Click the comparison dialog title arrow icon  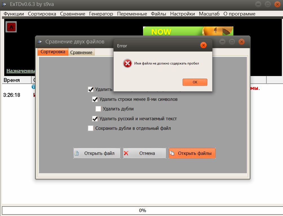coord(40,42)
